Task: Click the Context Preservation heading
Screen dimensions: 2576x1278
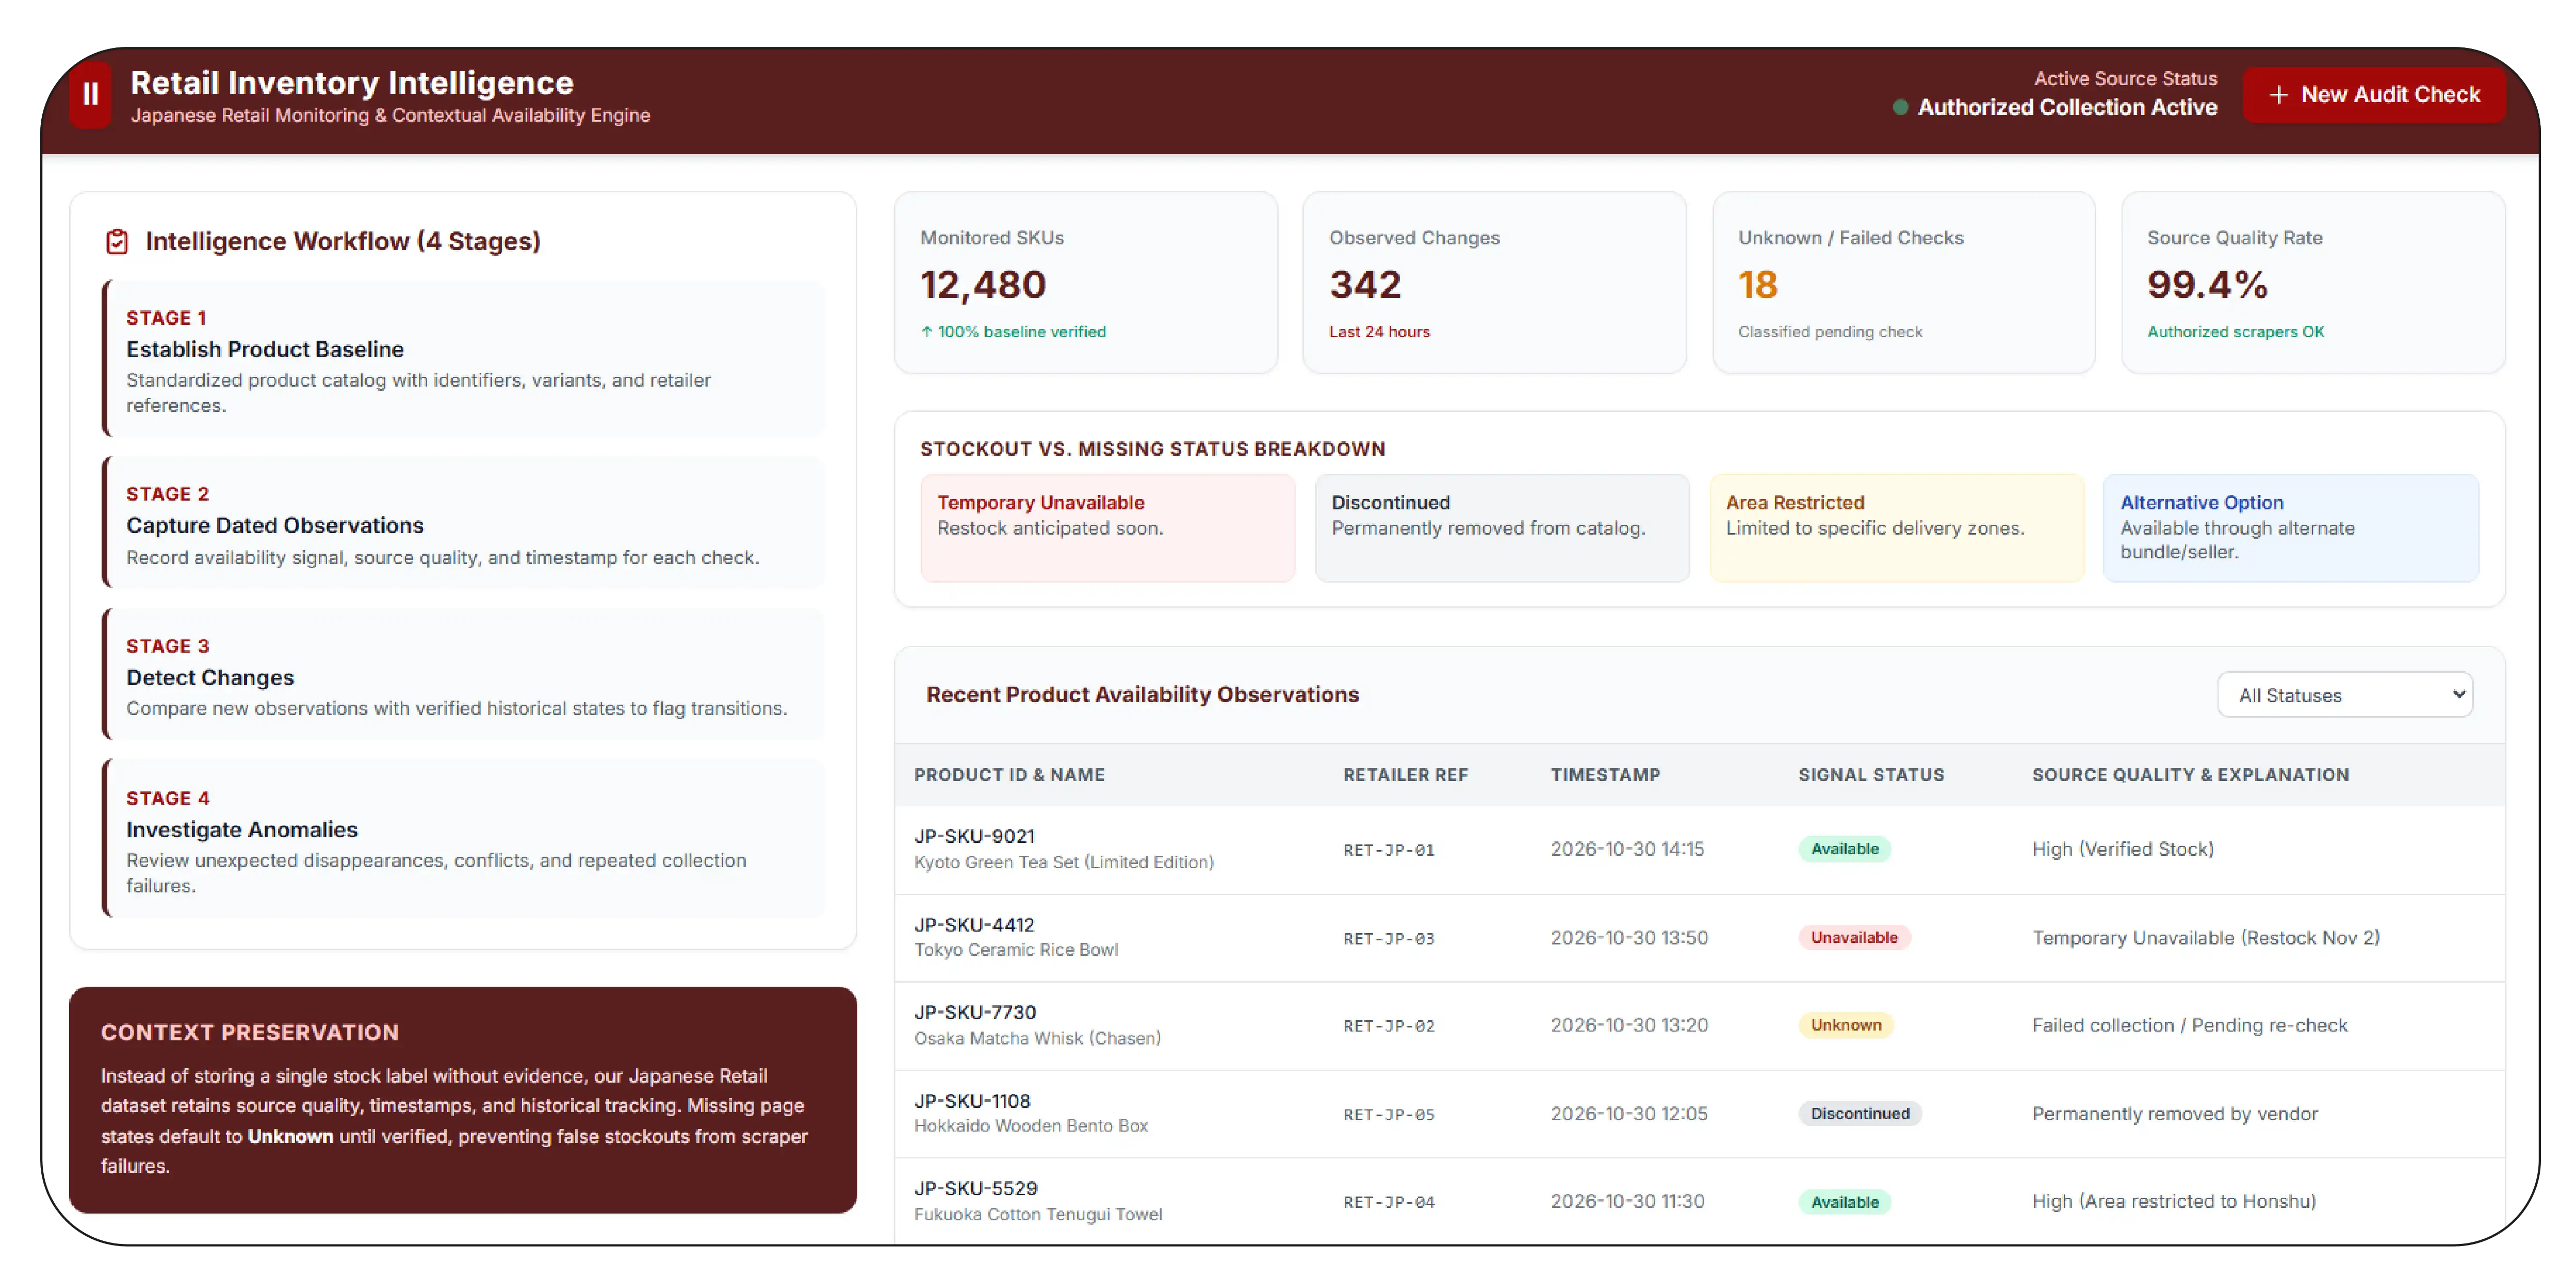Action: pos(250,1032)
